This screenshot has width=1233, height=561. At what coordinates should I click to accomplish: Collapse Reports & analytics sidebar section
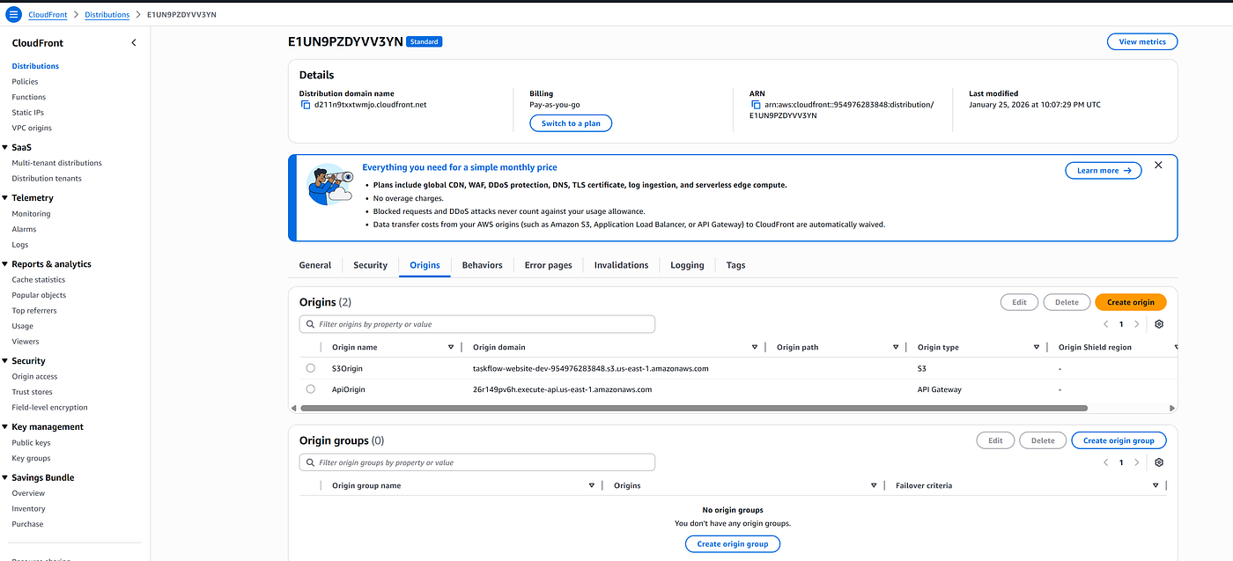coord(5,264)
